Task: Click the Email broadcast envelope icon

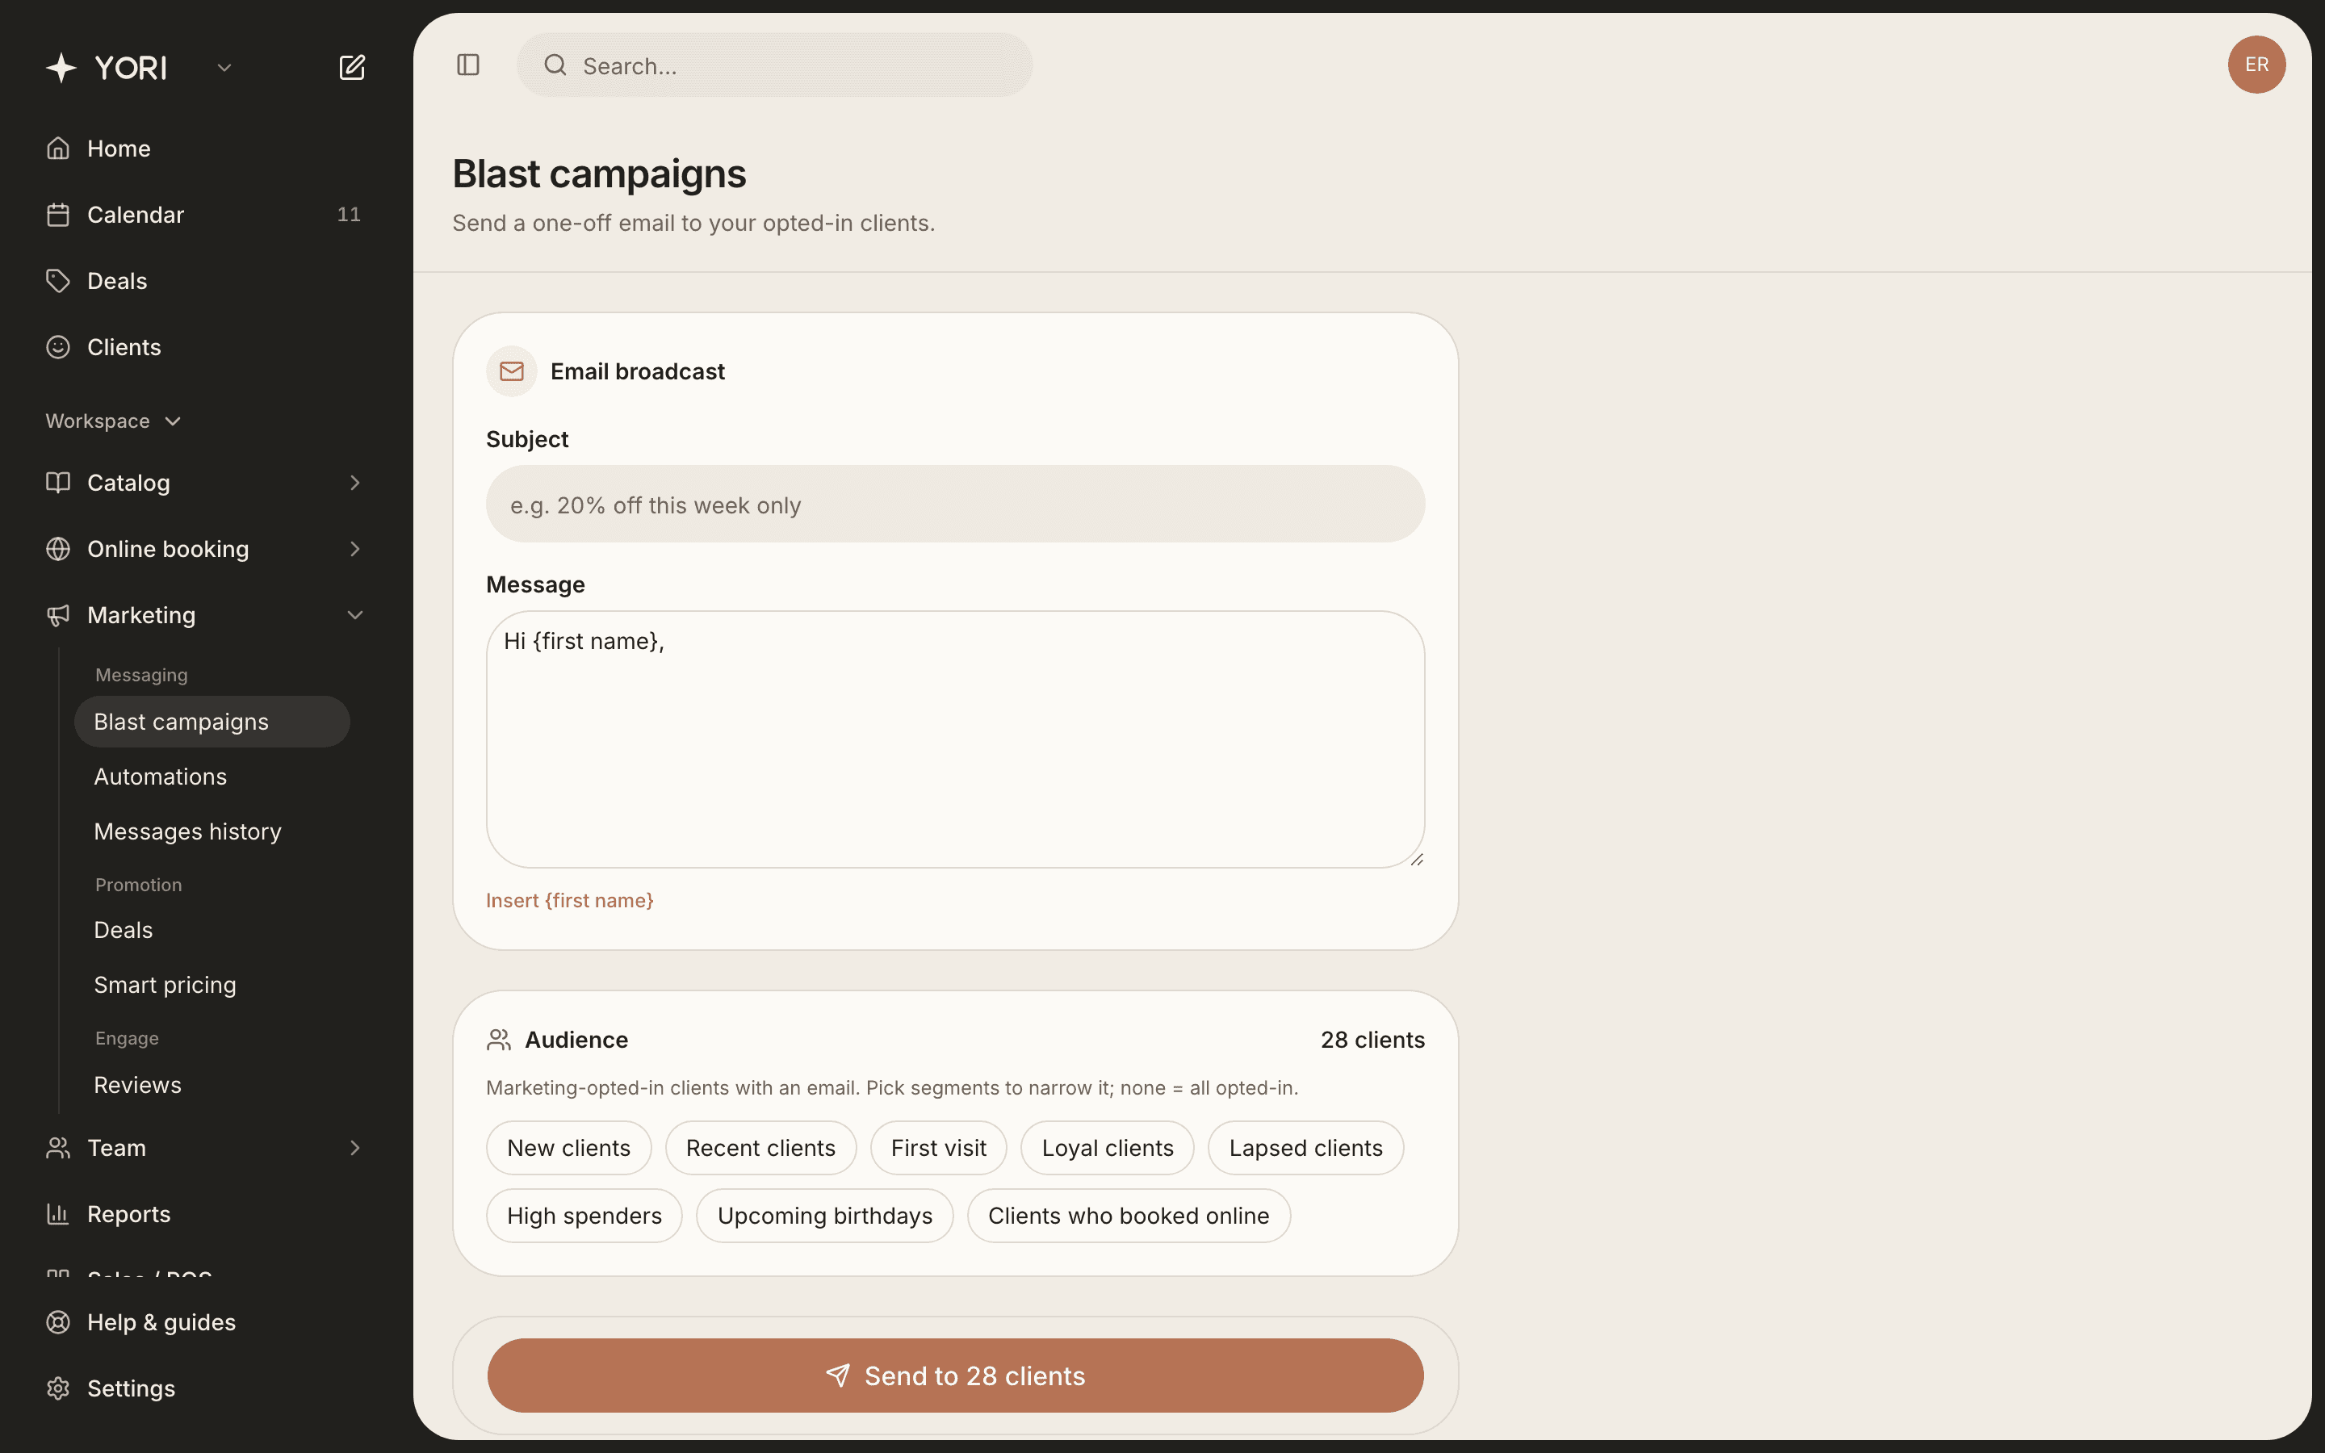Action: [x=512, y=371]
